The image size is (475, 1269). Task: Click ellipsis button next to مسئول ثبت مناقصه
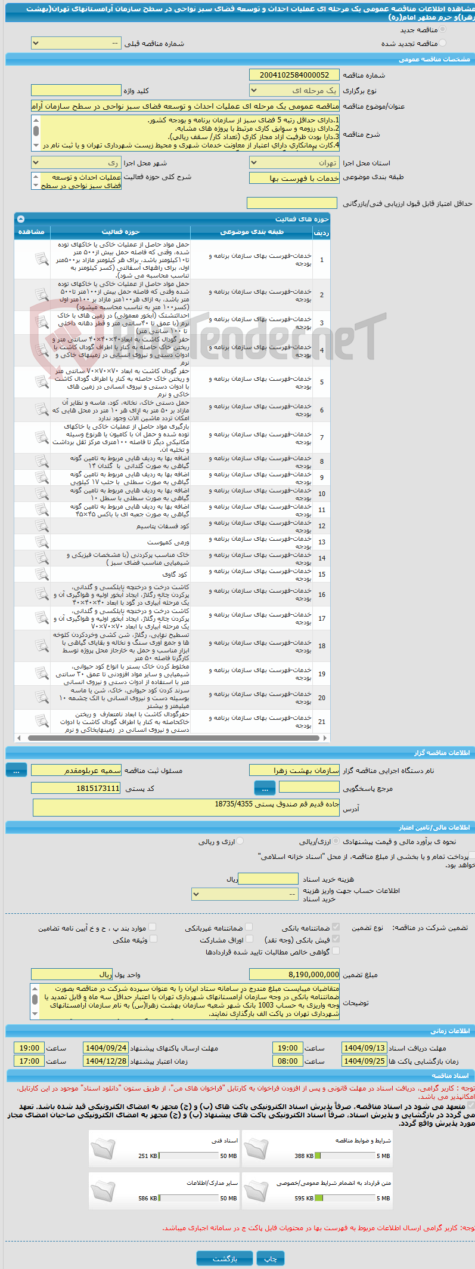pos(16,771)
